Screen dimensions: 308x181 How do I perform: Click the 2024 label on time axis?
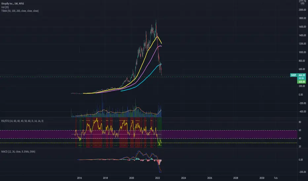coord(183,178)
